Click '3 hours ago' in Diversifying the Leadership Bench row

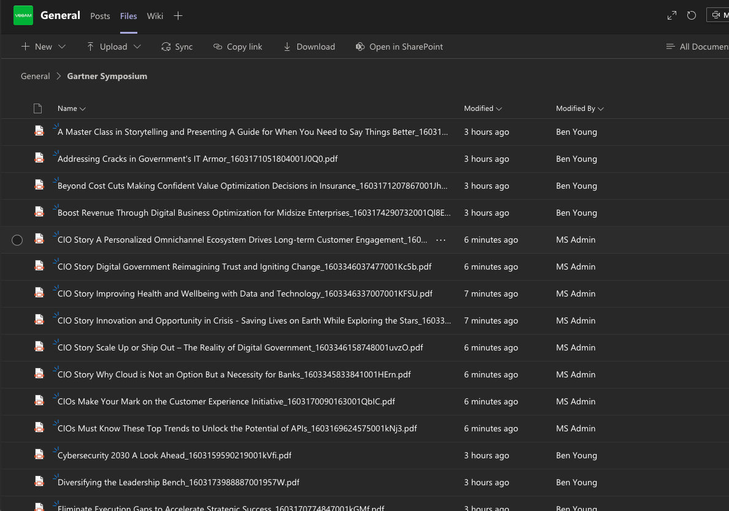[x=486, y=482]
